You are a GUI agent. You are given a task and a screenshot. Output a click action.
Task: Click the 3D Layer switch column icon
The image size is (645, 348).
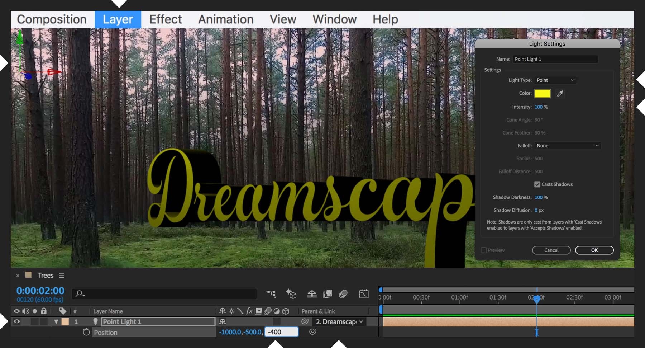(286, 311)
